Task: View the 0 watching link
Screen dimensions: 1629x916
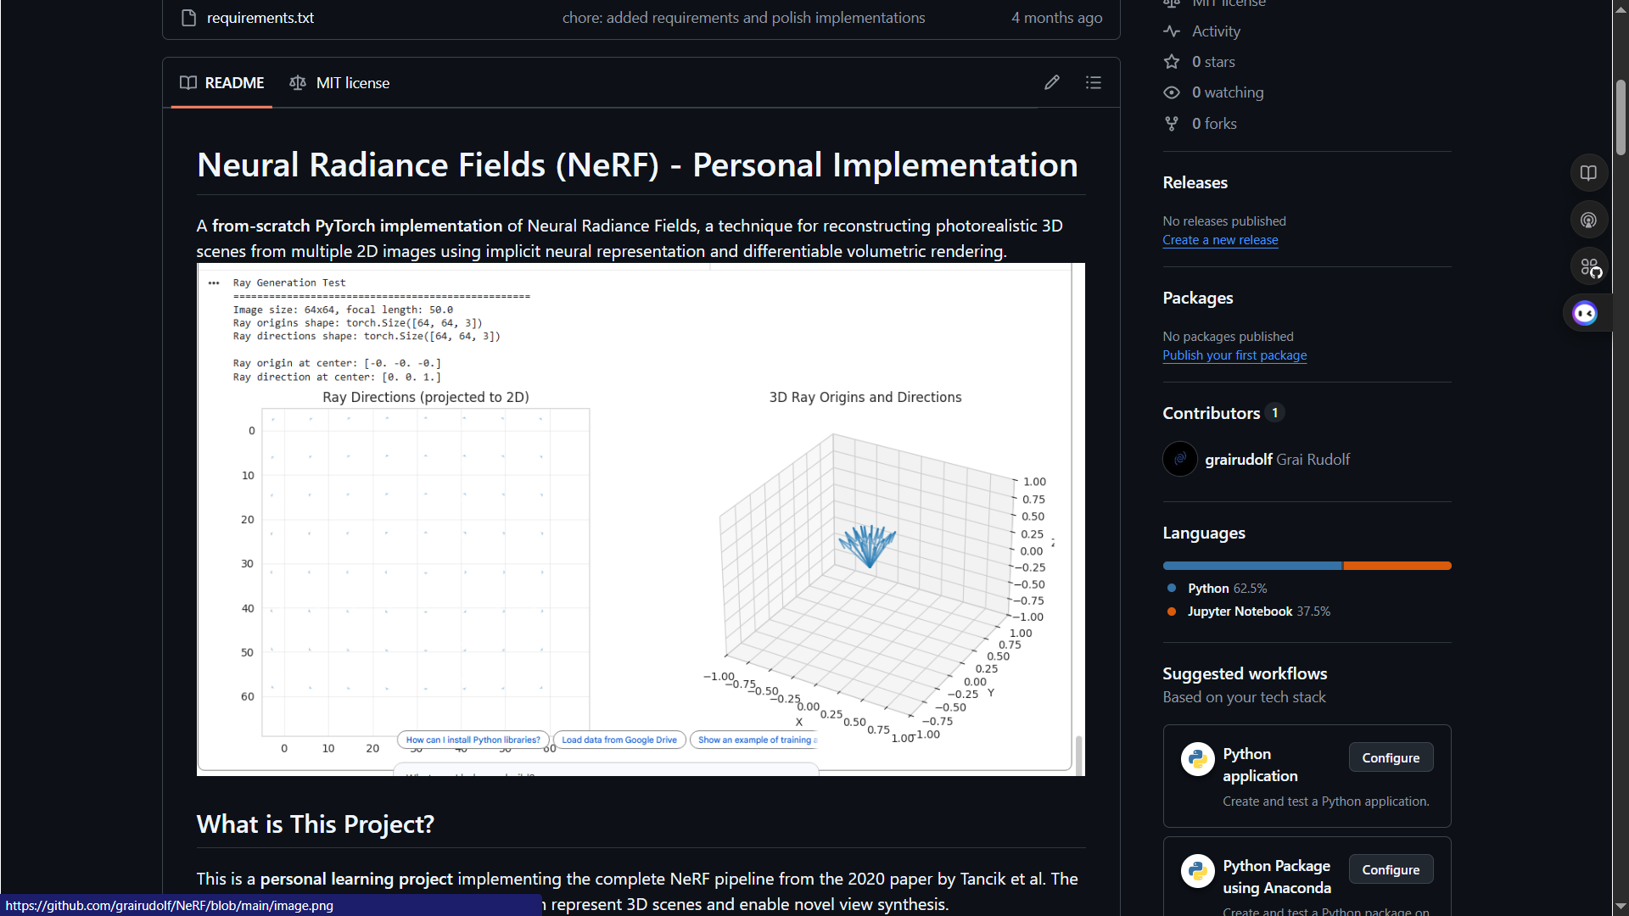Action: click(1228, 92)
